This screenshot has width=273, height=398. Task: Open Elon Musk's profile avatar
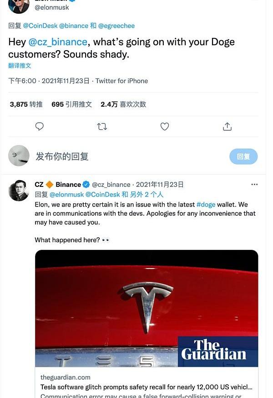[19, 5]
